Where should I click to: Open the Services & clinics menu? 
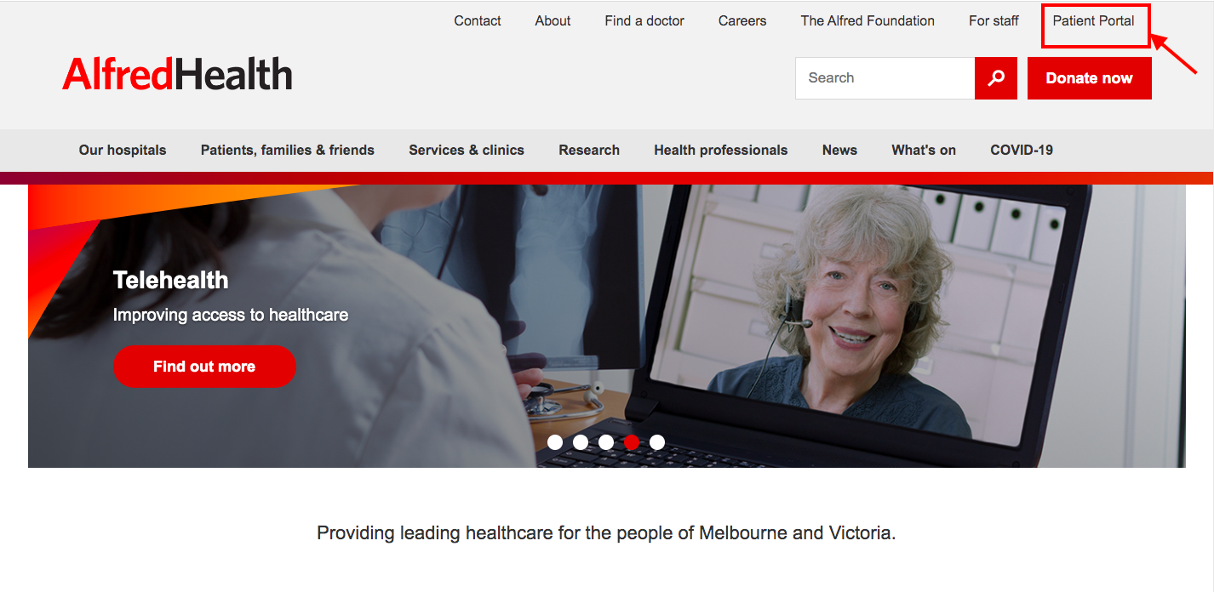coord(467,150)
